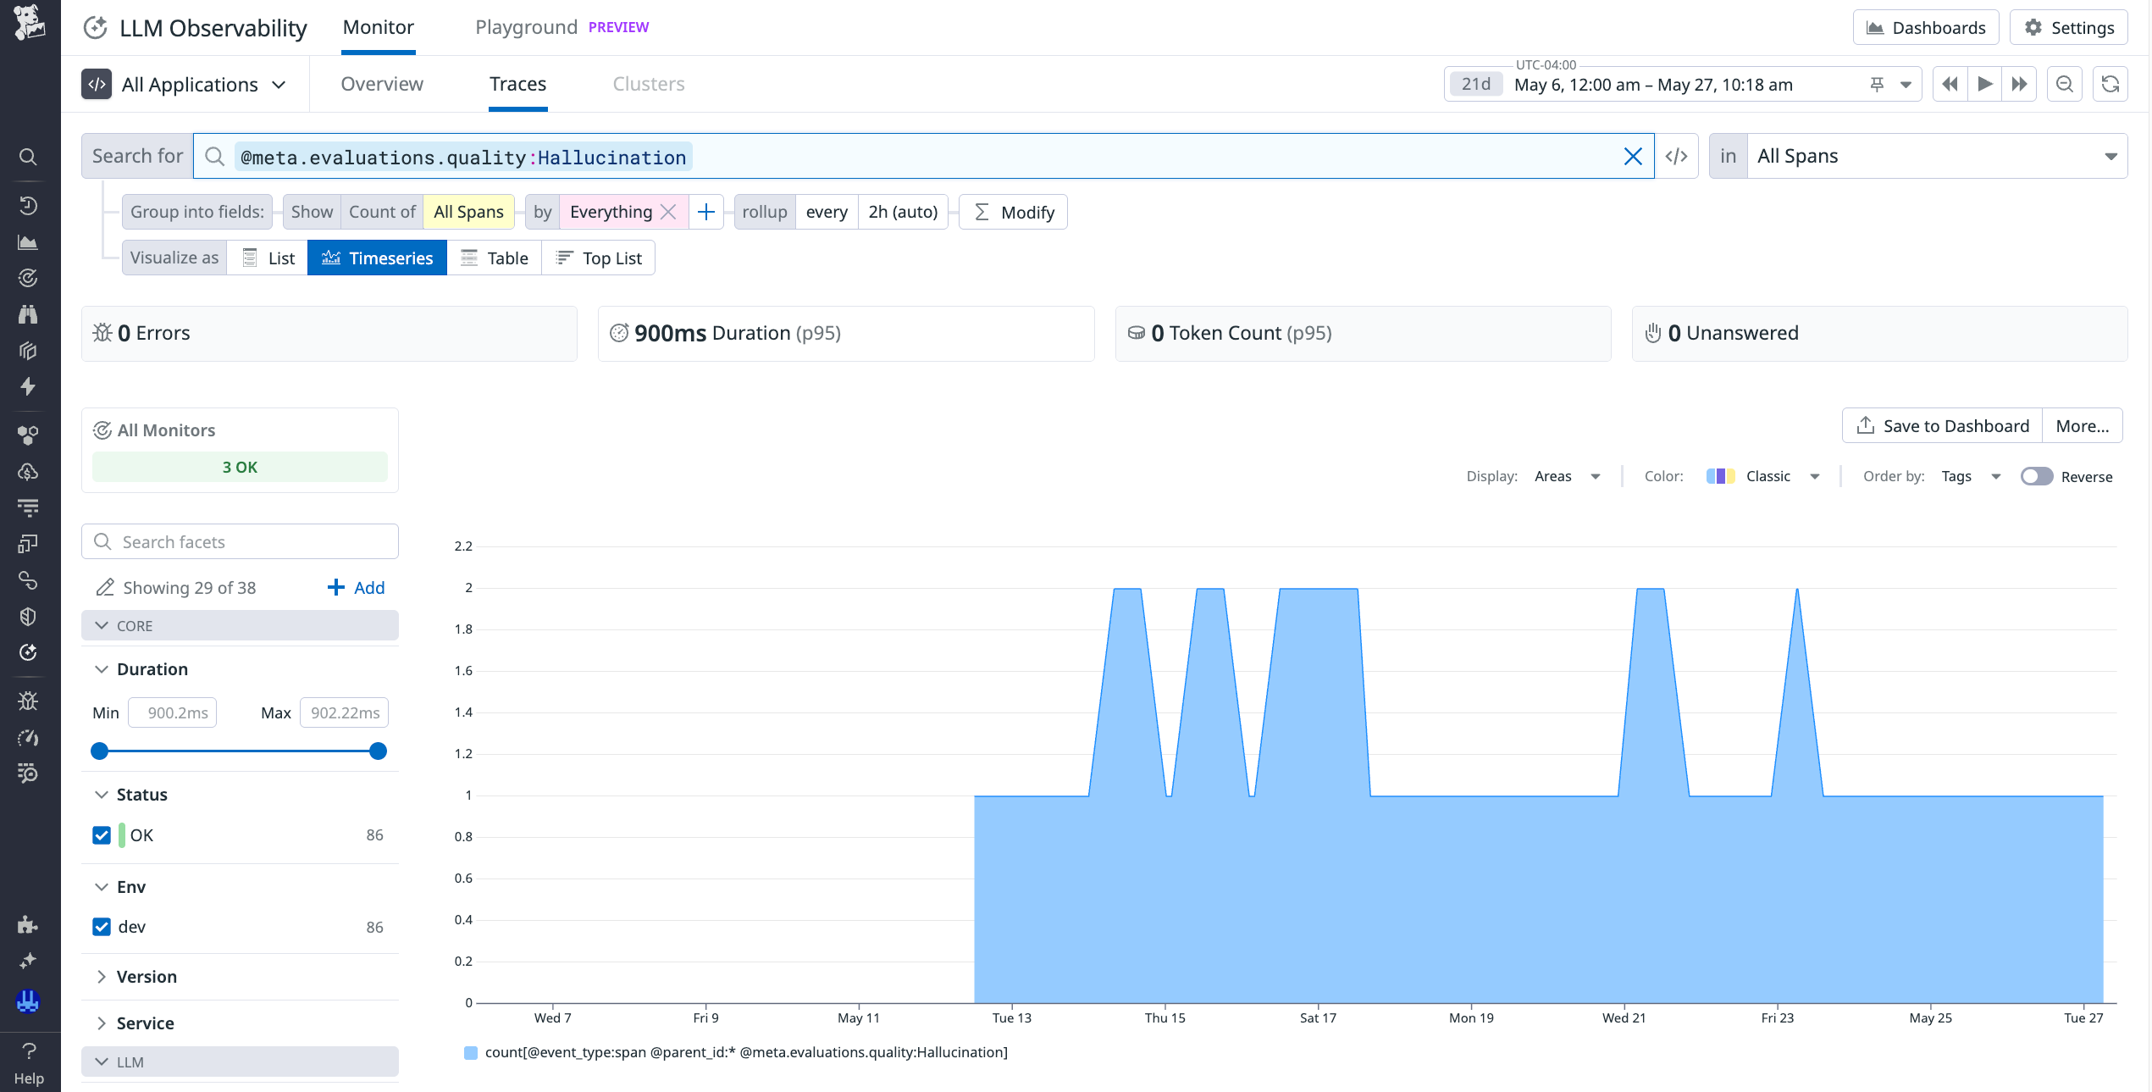Viewport: 2152px width, 1092px height.
Task: Click the Save to Dashboard button
Action: pos(1940,425)
